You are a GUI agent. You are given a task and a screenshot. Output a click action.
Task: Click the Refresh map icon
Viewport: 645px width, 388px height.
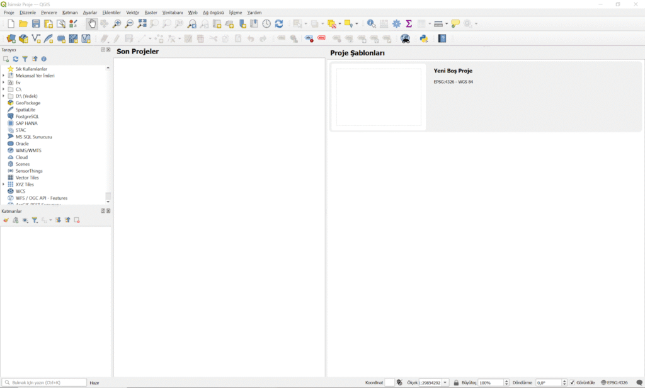pos(279,24)
